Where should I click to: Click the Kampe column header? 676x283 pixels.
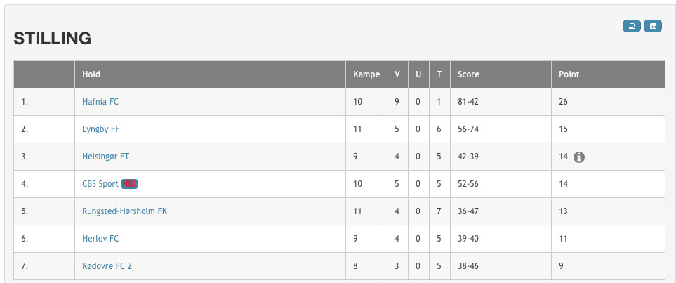(366, 74)
